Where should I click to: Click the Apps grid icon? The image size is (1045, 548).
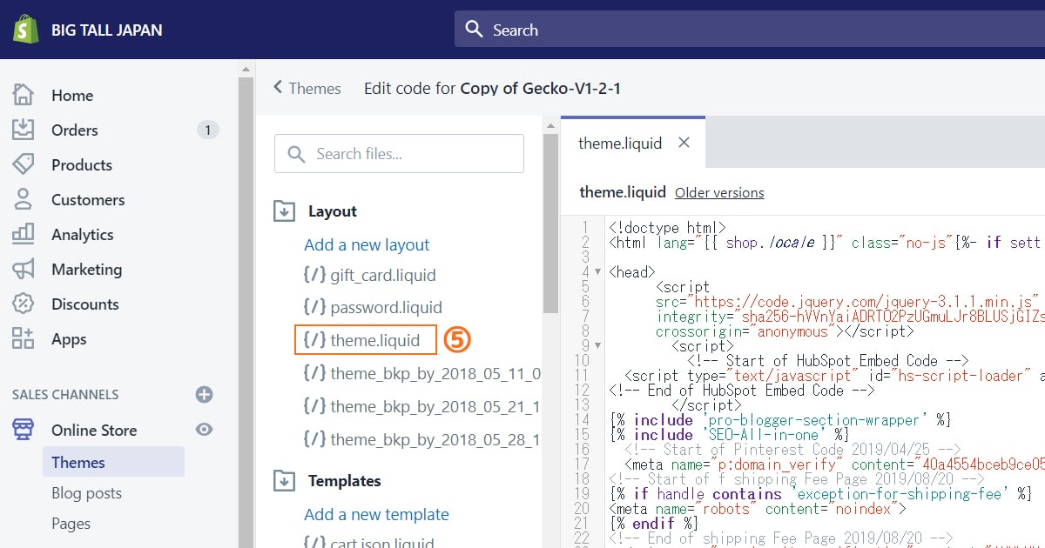[x=24, y=338]
